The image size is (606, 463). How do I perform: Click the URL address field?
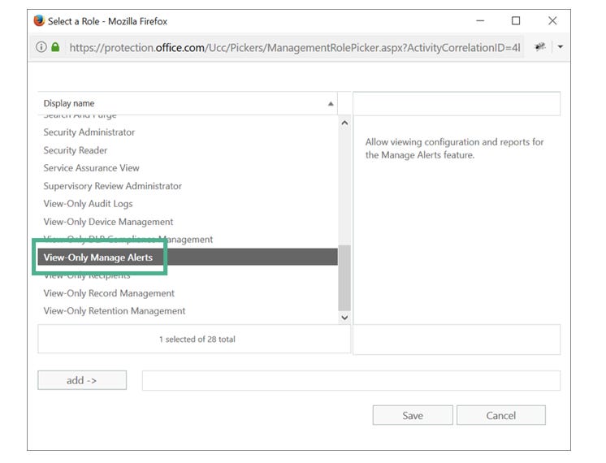coord(295,48)
